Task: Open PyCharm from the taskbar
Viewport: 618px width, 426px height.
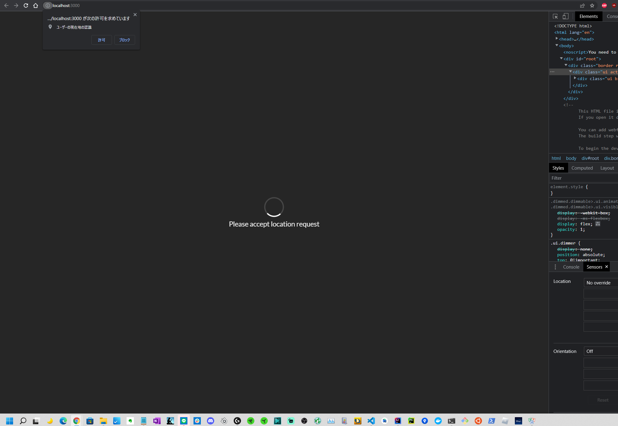Action: click(411, 421)
